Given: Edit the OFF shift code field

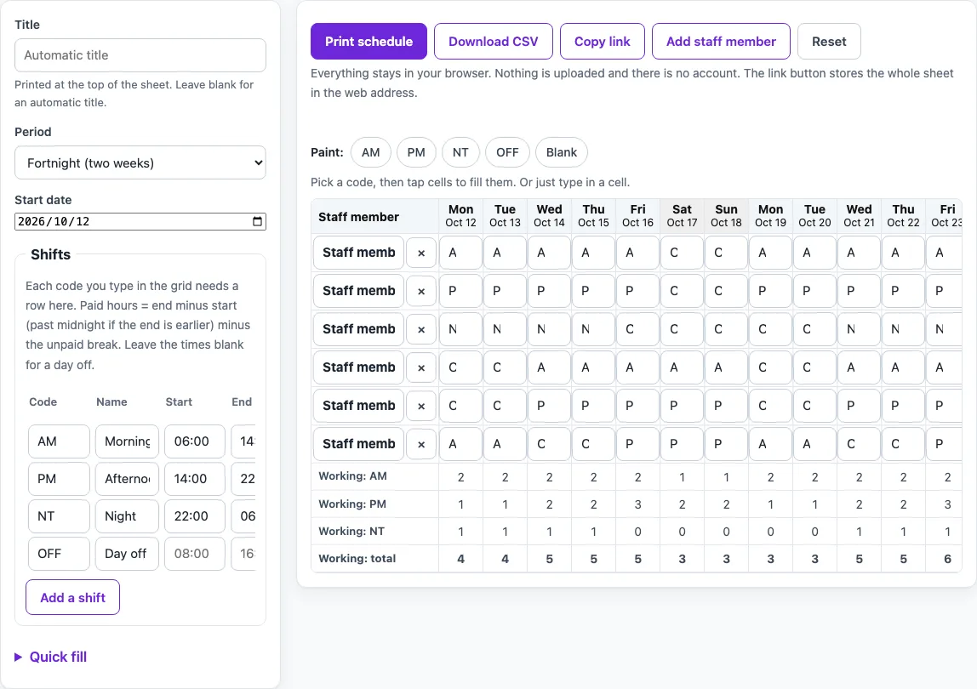Looking at the screenshot, I should (x=60, y=553).
